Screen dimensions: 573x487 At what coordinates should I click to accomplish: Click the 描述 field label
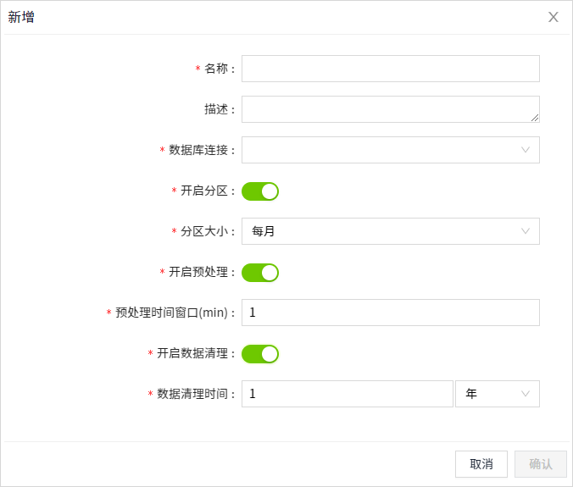click(x=216, y=109)
